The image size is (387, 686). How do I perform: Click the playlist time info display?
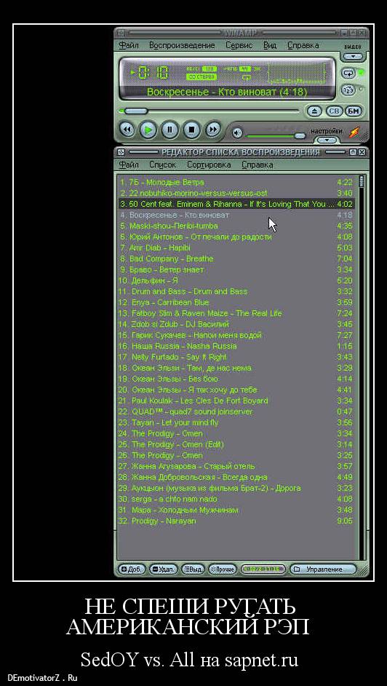click(x=263, y=569)
